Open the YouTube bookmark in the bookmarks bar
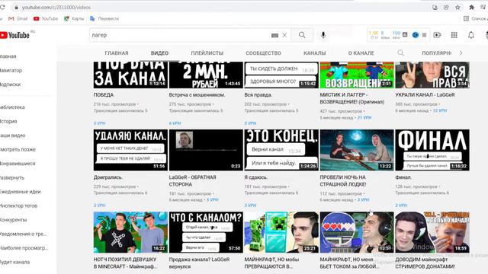Screen dimensions: 488x274 [46, 18]
